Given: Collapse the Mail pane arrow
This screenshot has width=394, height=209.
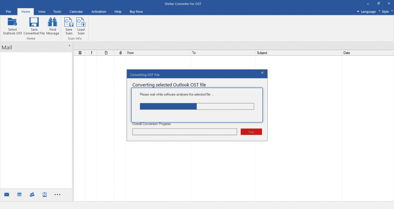Looking at the screenshot, I should [70, 46].
